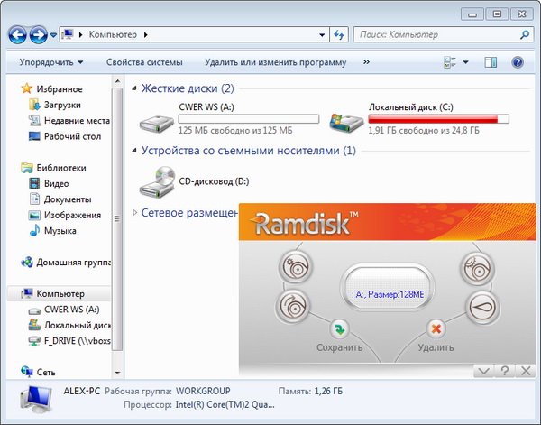Select Домашняя группа in sidebar
This screenshot has height=425, width=541.
point(74,263)
